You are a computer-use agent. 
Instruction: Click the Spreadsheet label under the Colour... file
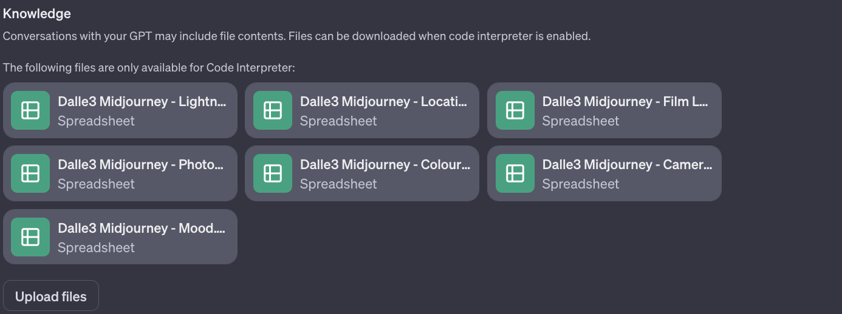(x=338, y=184)
